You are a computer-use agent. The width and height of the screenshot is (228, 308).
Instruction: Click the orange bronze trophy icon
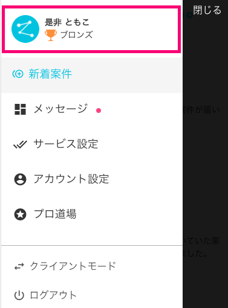pos(51,35)
